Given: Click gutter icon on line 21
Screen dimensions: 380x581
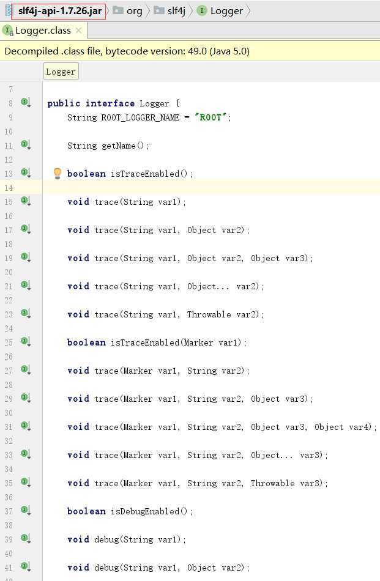Looking at the screenshot, I should pos(26,285).
